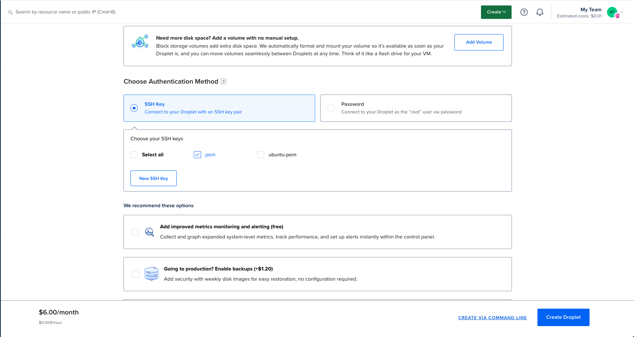Click the metrics monitoring graph icon

coord(149,232)
